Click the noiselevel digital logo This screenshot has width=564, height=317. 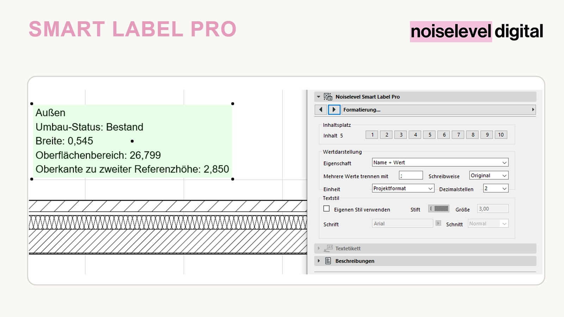tap(477, 31)
